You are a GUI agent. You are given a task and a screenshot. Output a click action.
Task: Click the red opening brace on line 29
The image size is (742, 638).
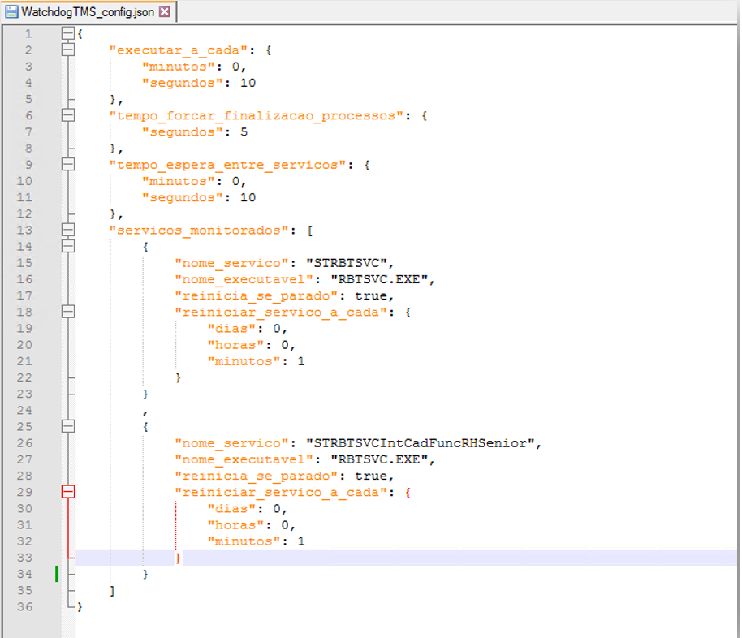(x=408, y=493)
